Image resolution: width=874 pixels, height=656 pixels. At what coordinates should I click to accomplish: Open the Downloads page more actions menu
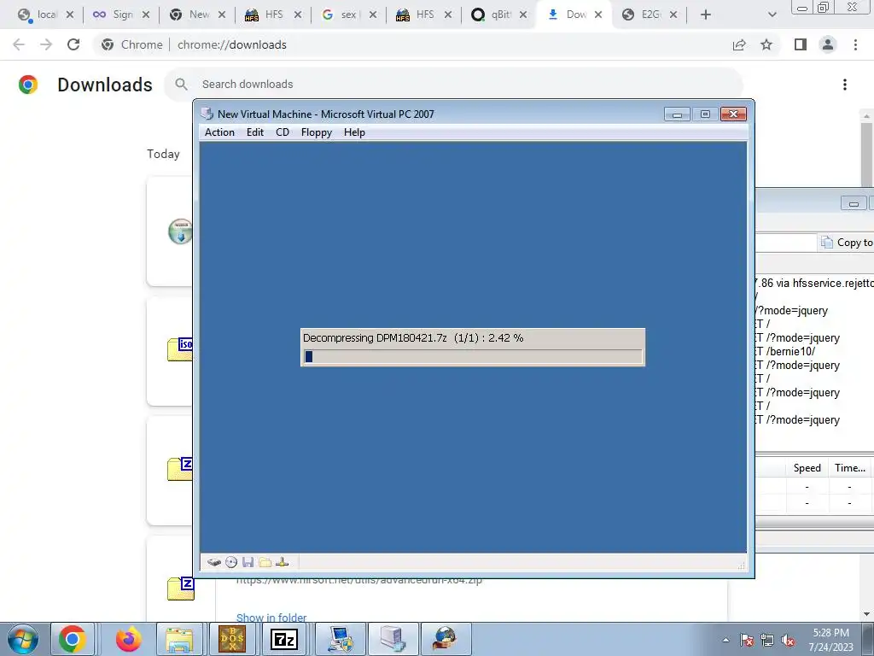coord(845,85)
